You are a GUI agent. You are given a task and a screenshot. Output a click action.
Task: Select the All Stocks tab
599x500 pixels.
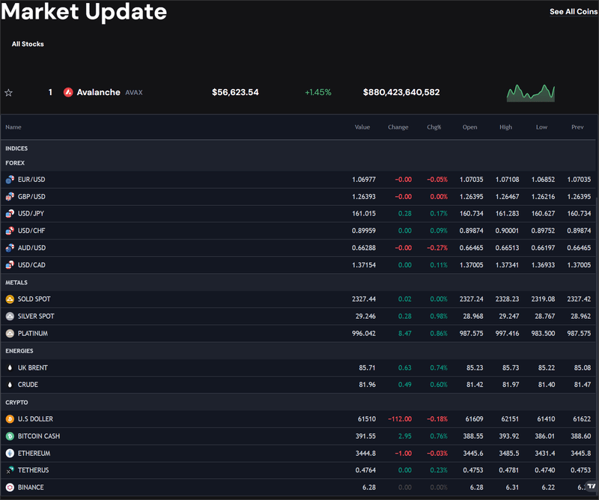28,44
